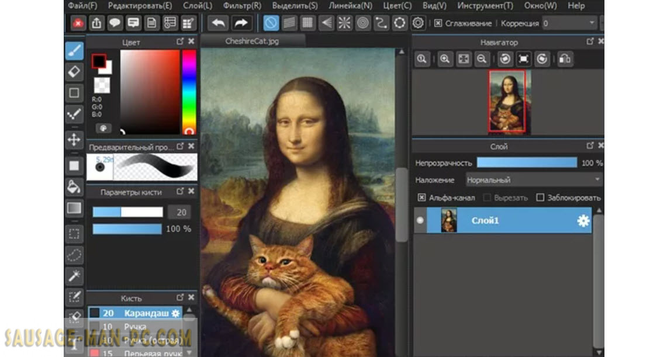The width and height of the screenshot is (660, 357).
Task: Click the Undo arrow in toolbar
Action: 218,23
